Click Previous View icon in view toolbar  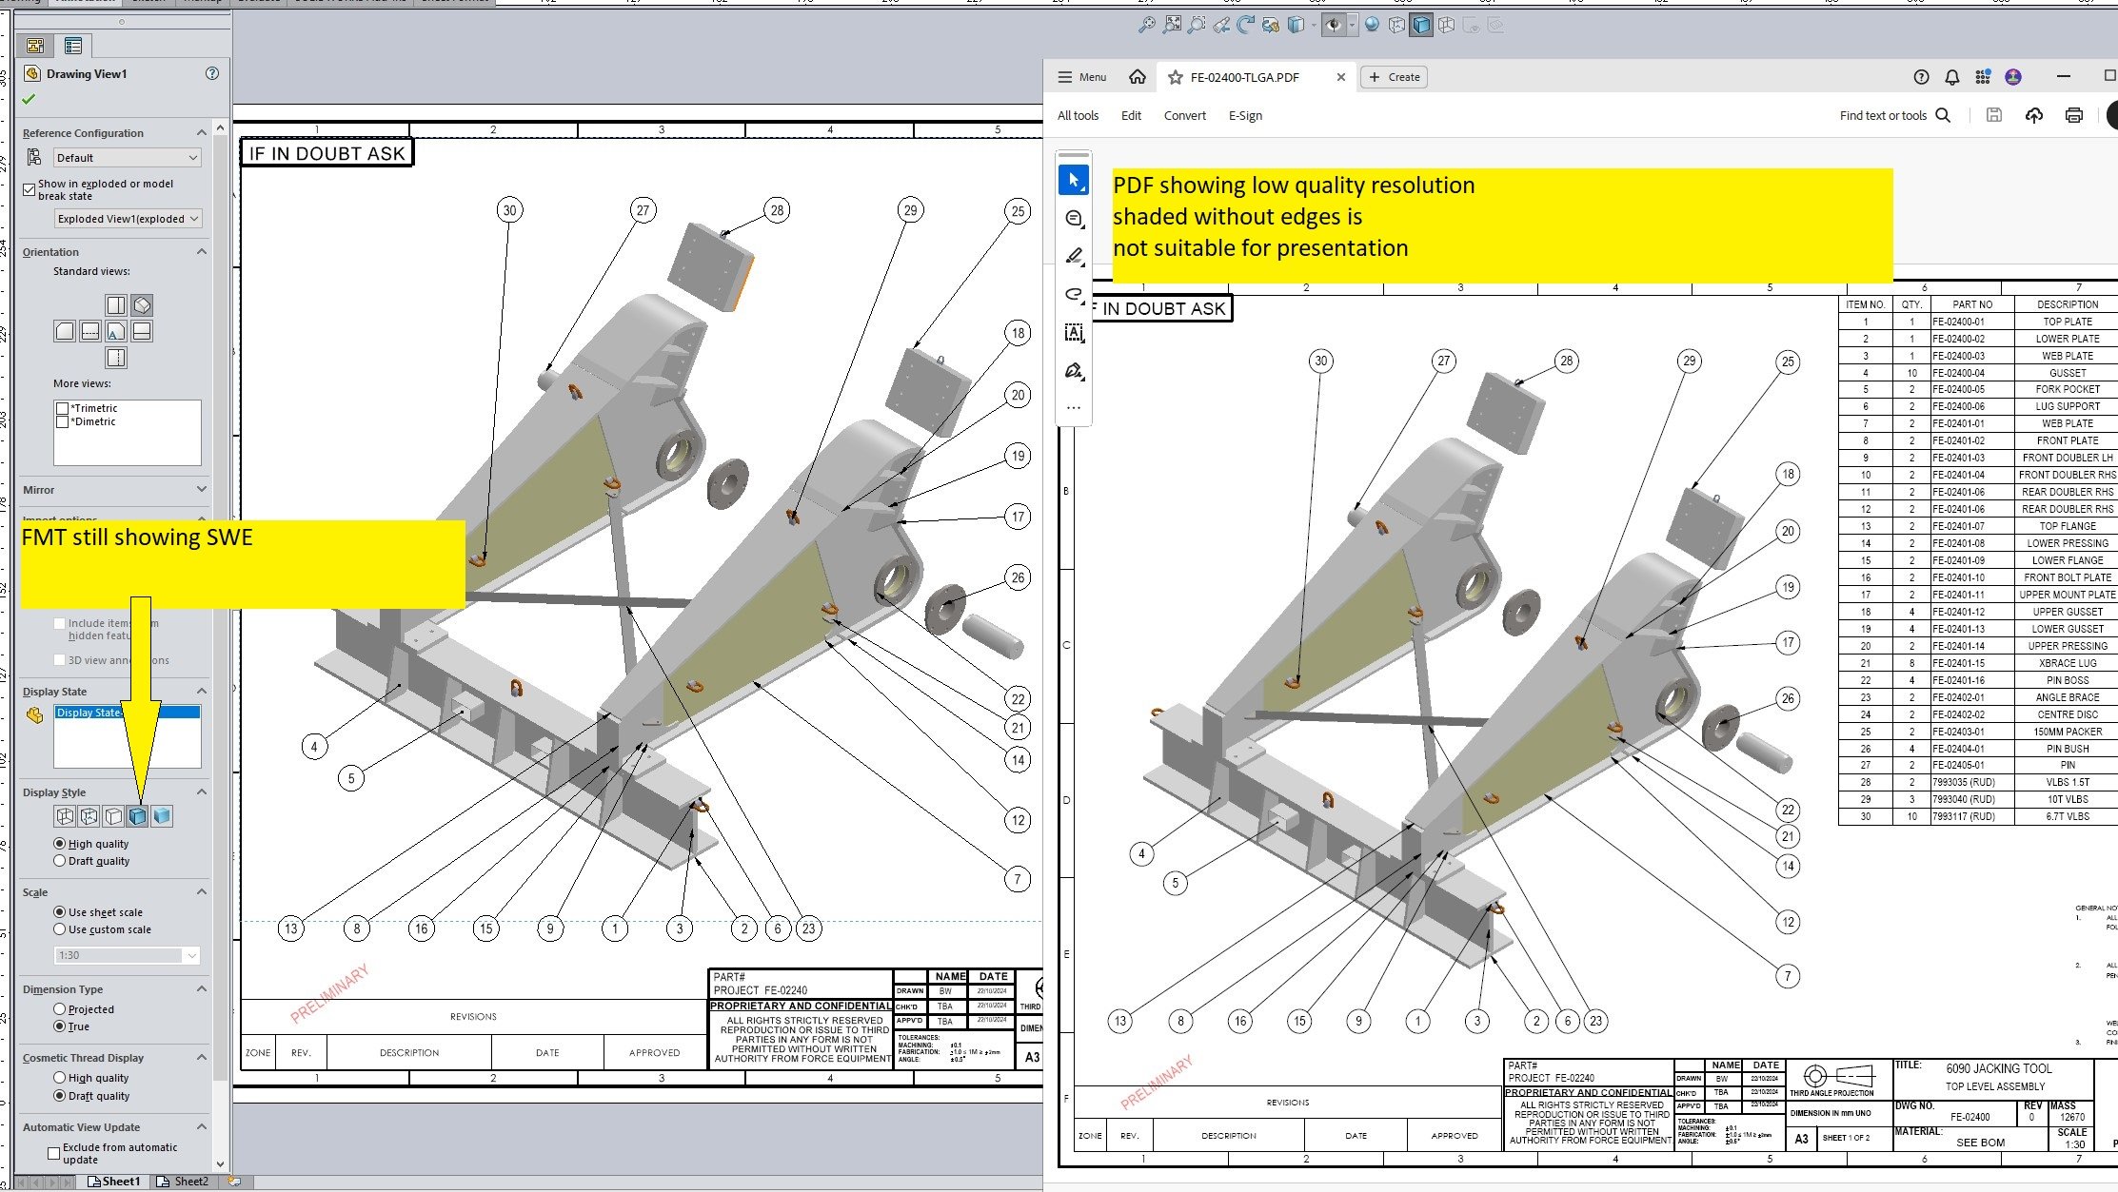point(1222,26)
